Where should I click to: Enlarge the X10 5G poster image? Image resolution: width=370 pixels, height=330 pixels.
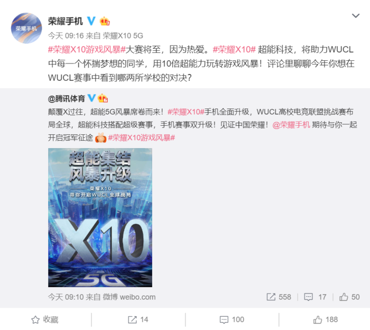pos(100,217)
